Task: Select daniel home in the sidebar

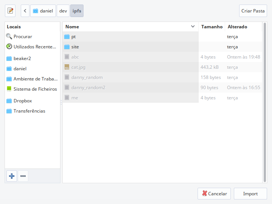Action: pyautogui.click(x=32, y=69)
